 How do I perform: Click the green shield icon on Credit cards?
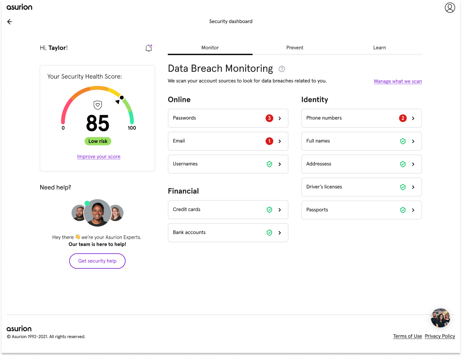[269, 210]
